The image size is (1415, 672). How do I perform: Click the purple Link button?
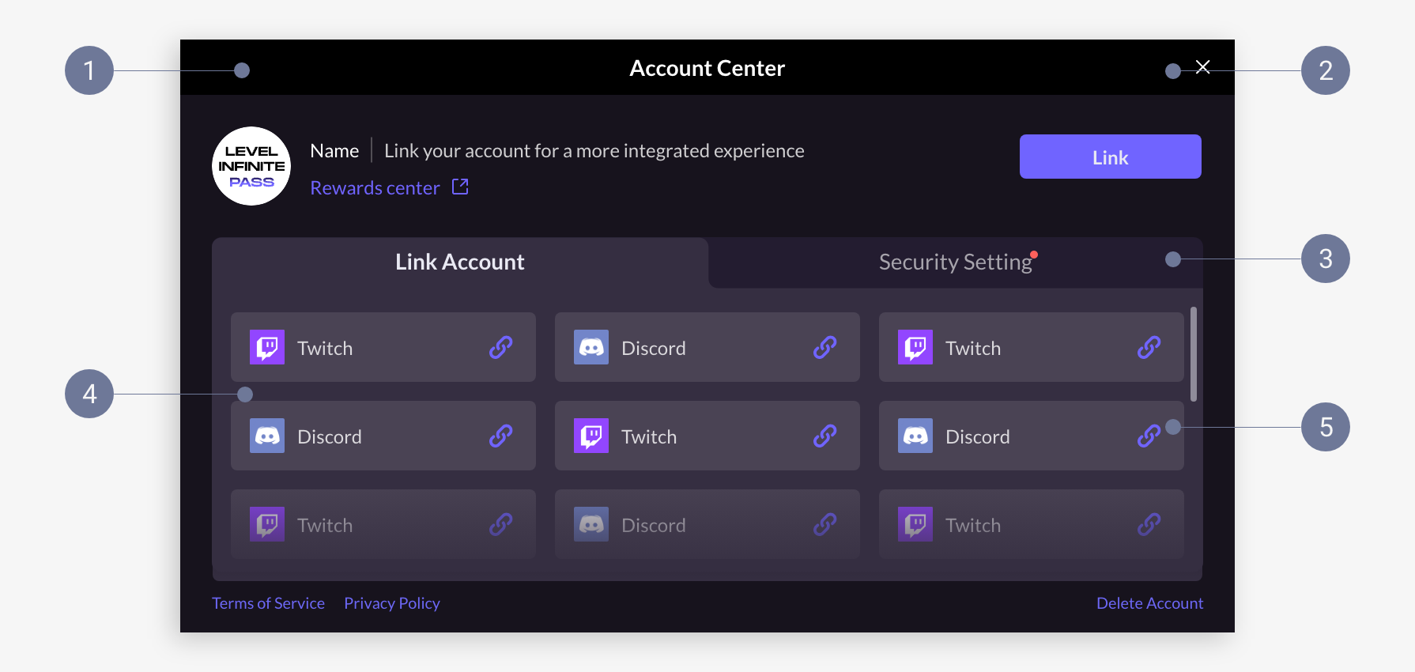pos(1110,157)
